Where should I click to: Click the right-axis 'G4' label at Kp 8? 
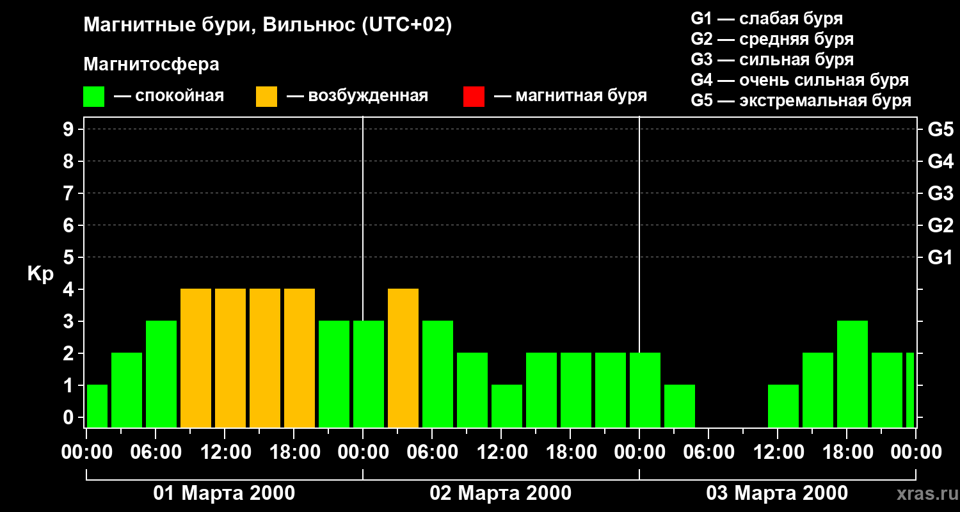[940, 161]
